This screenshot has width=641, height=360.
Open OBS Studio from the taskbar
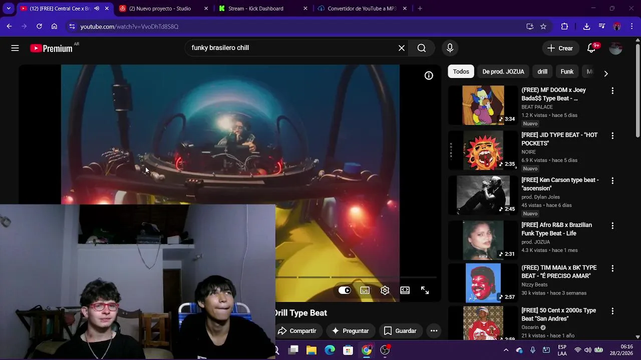[x=385, y=350]
